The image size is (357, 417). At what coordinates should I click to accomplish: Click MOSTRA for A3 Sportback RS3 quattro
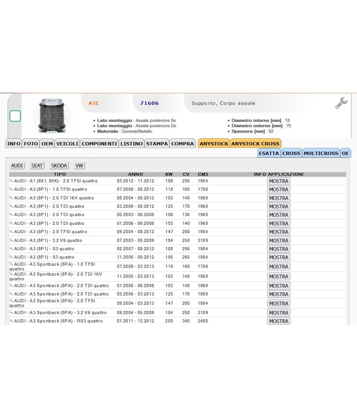(278, 321)
